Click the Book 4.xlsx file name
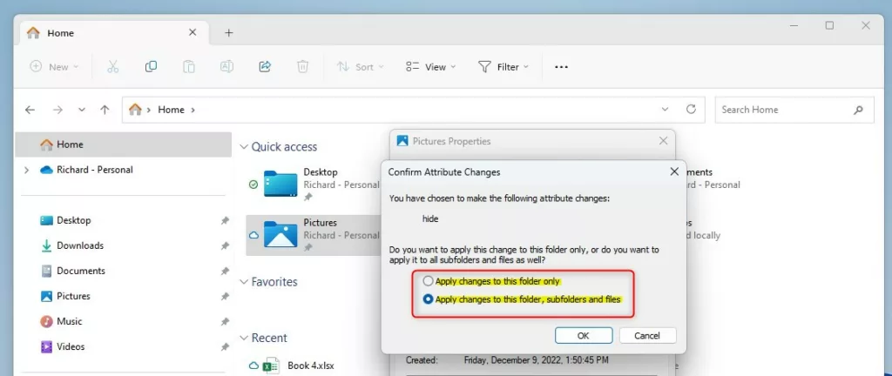Image resolution: width=892 pixels, height=376 pixels. pos(311,366)
